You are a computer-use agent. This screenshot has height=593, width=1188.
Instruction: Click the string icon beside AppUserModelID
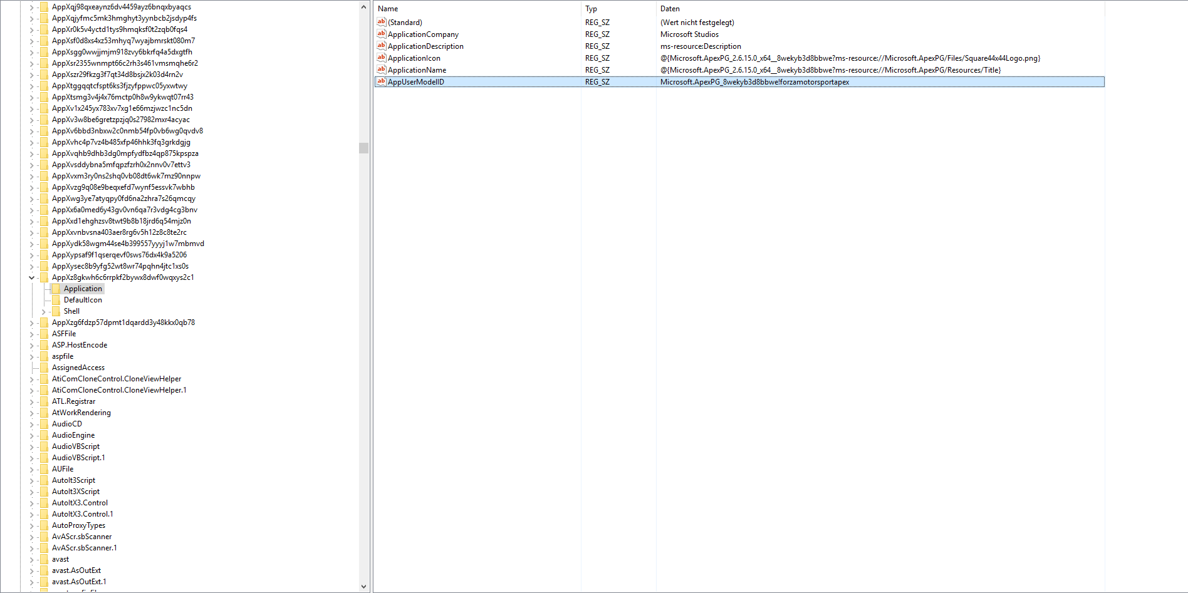click(x=381, y=81)
